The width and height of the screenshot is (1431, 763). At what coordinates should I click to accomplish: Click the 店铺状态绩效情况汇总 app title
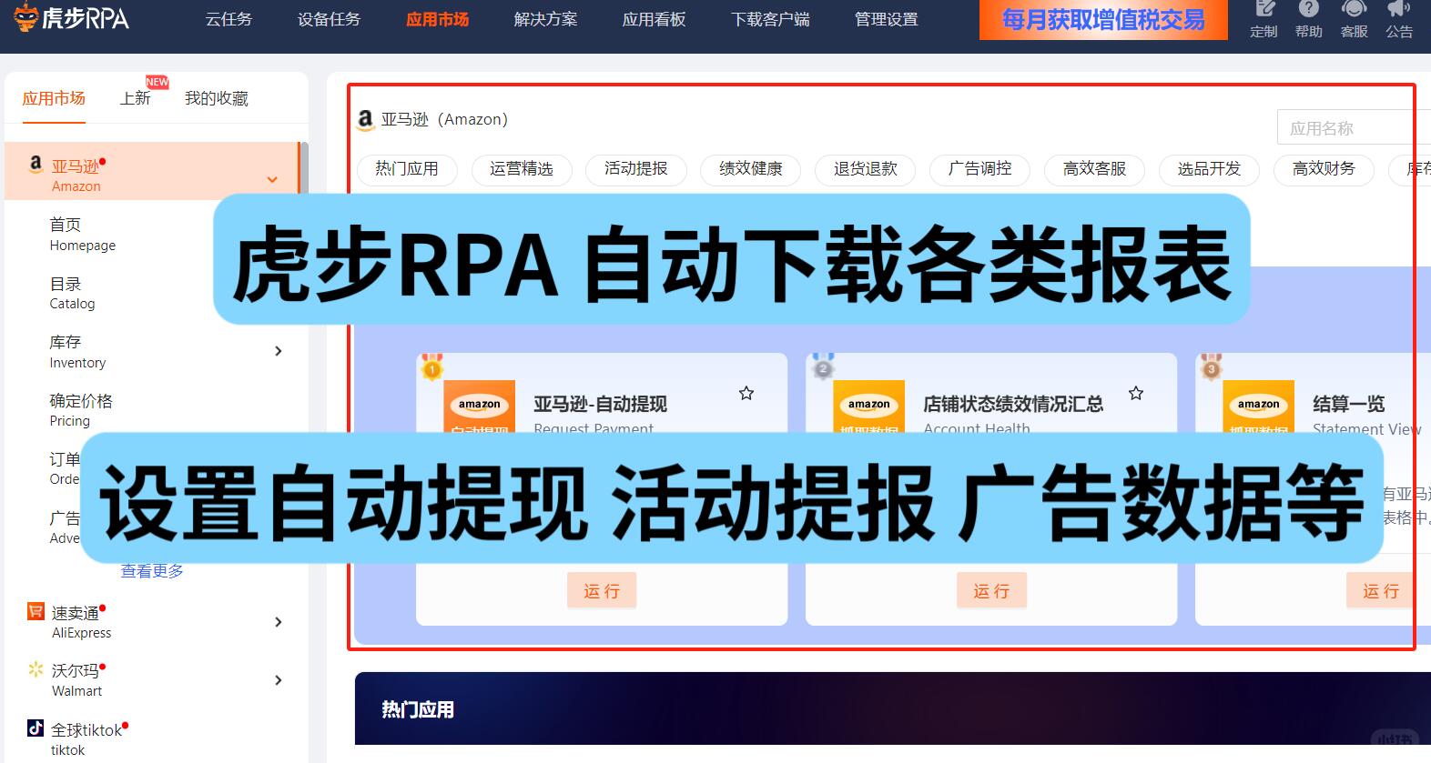point(1013,404)
